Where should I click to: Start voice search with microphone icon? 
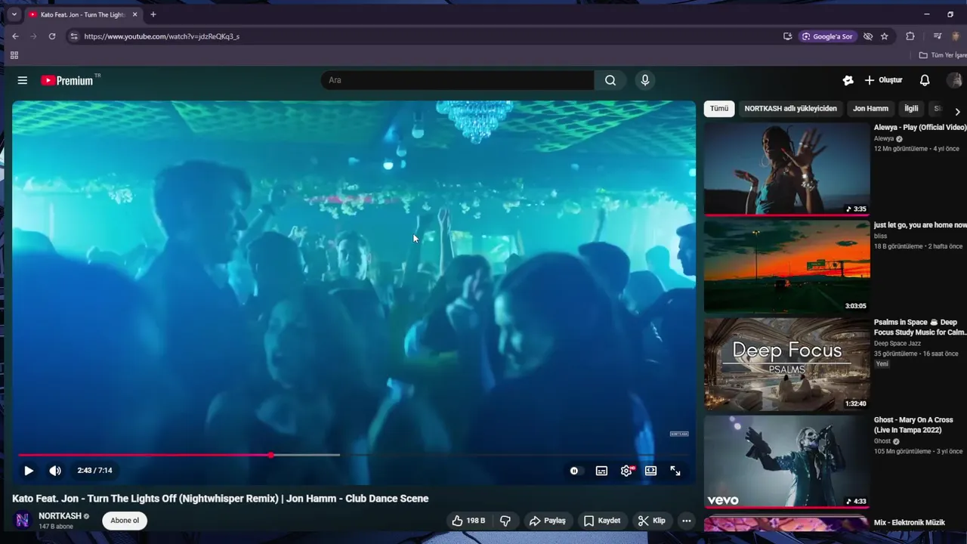(644, 80)
